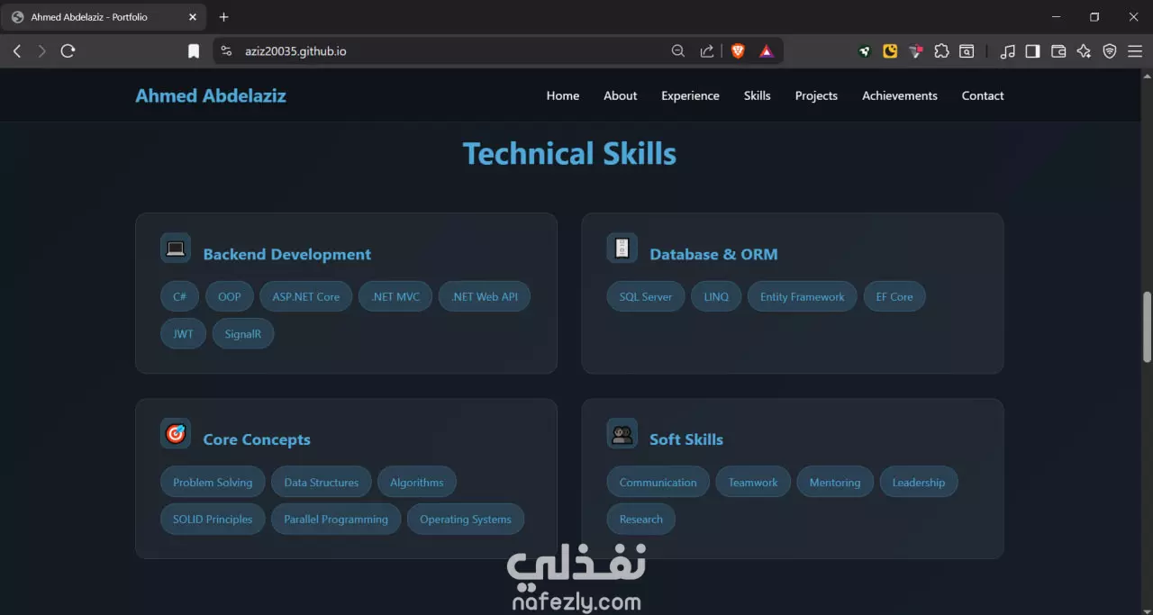The image size is (1153, 615).
Task: Open Brave VPN shield icon
Action: 1110,51
